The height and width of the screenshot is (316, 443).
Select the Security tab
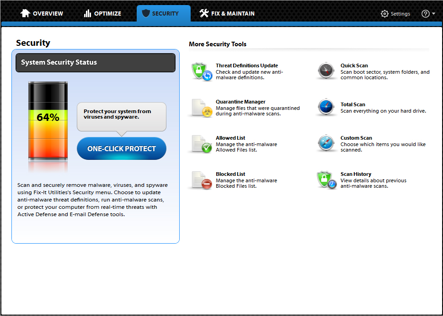[x=163, y=14]
